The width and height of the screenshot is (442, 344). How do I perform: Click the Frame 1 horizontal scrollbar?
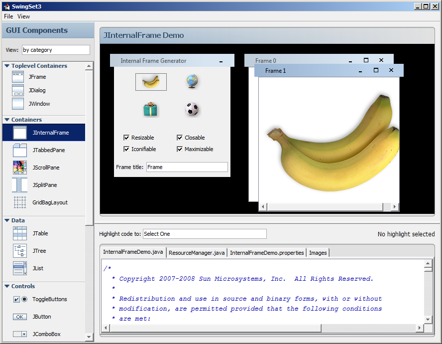pyautogui.click(x=324, y=207)
